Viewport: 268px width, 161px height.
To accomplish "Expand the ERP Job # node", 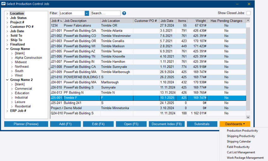I will (7, 111).
